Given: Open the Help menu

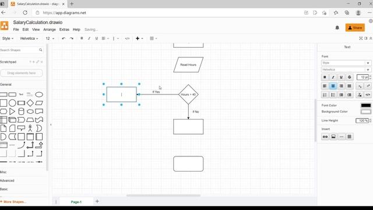Looking at the screenshot, I should [76, 30].
